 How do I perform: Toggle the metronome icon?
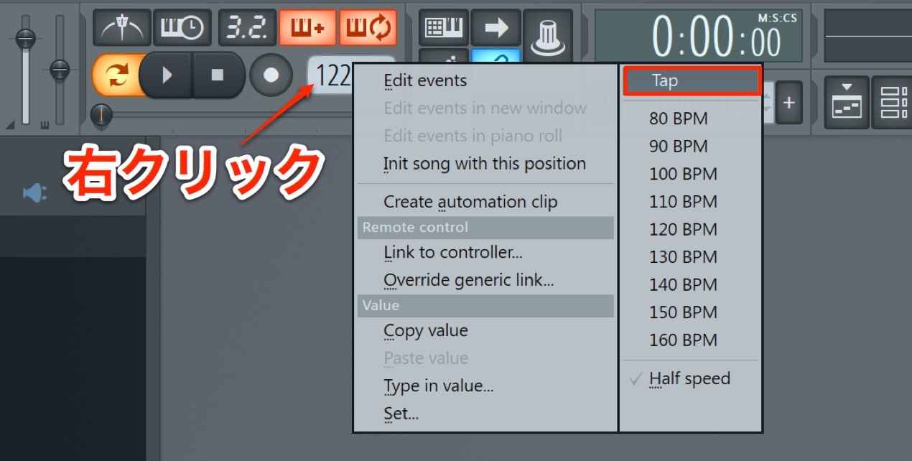[x=122, y=28]
